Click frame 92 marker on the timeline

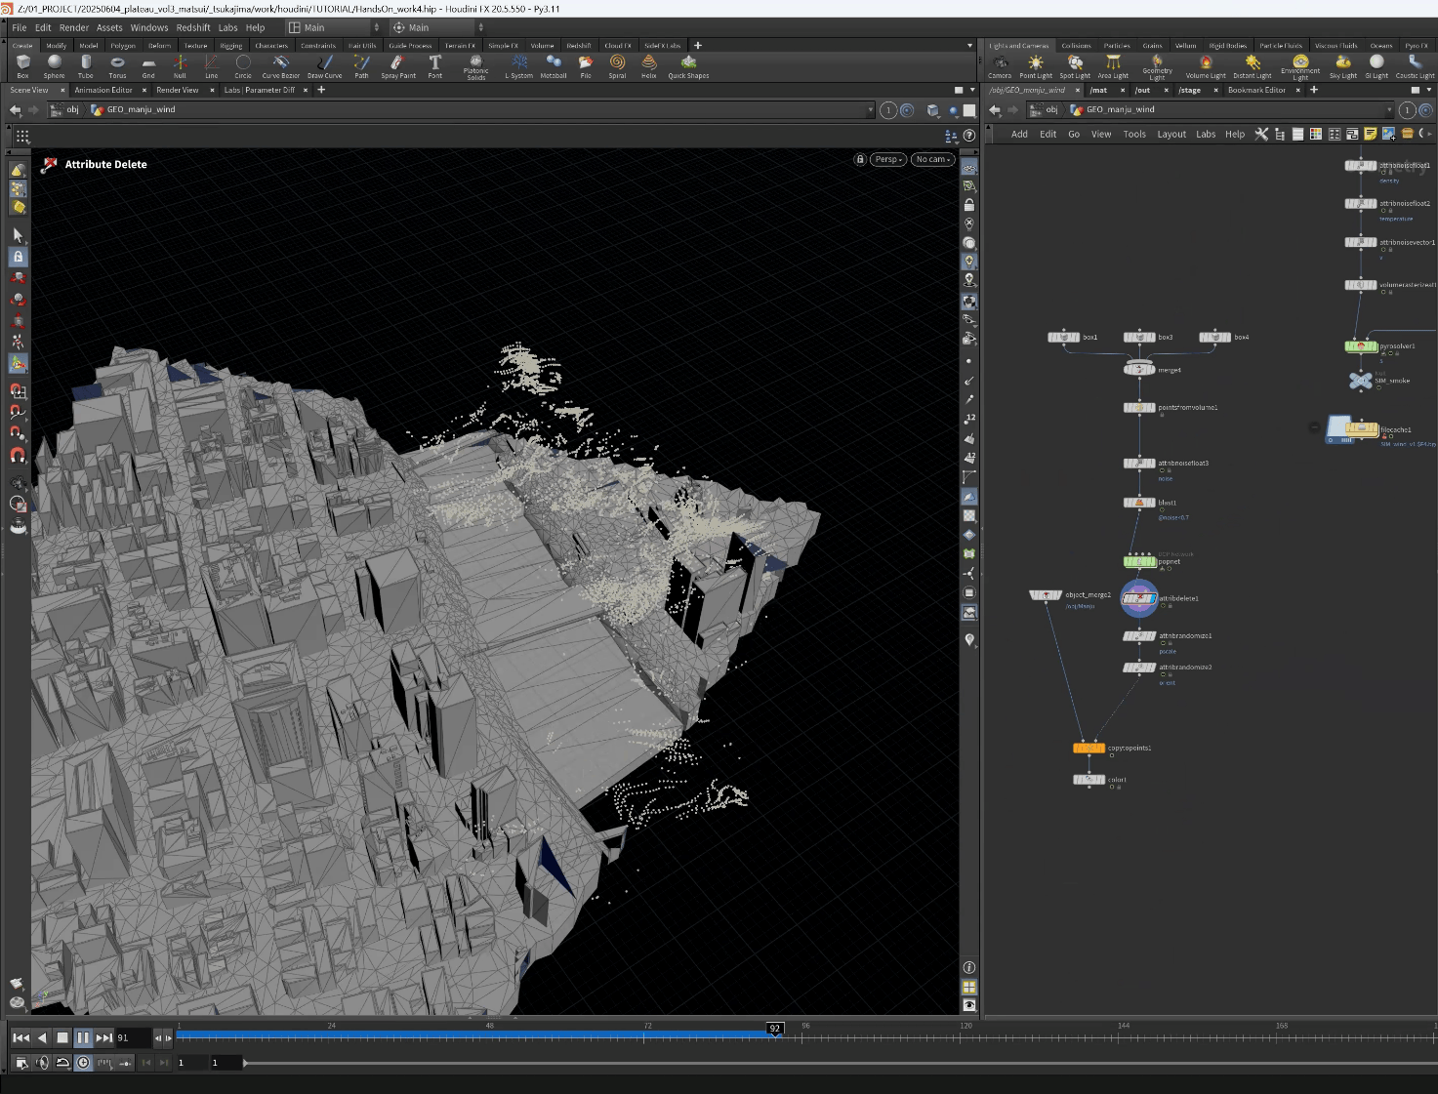(775, 1029)
